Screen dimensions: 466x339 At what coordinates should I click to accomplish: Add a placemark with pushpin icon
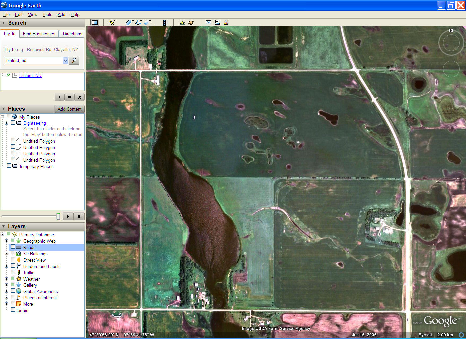coord(112,22)
